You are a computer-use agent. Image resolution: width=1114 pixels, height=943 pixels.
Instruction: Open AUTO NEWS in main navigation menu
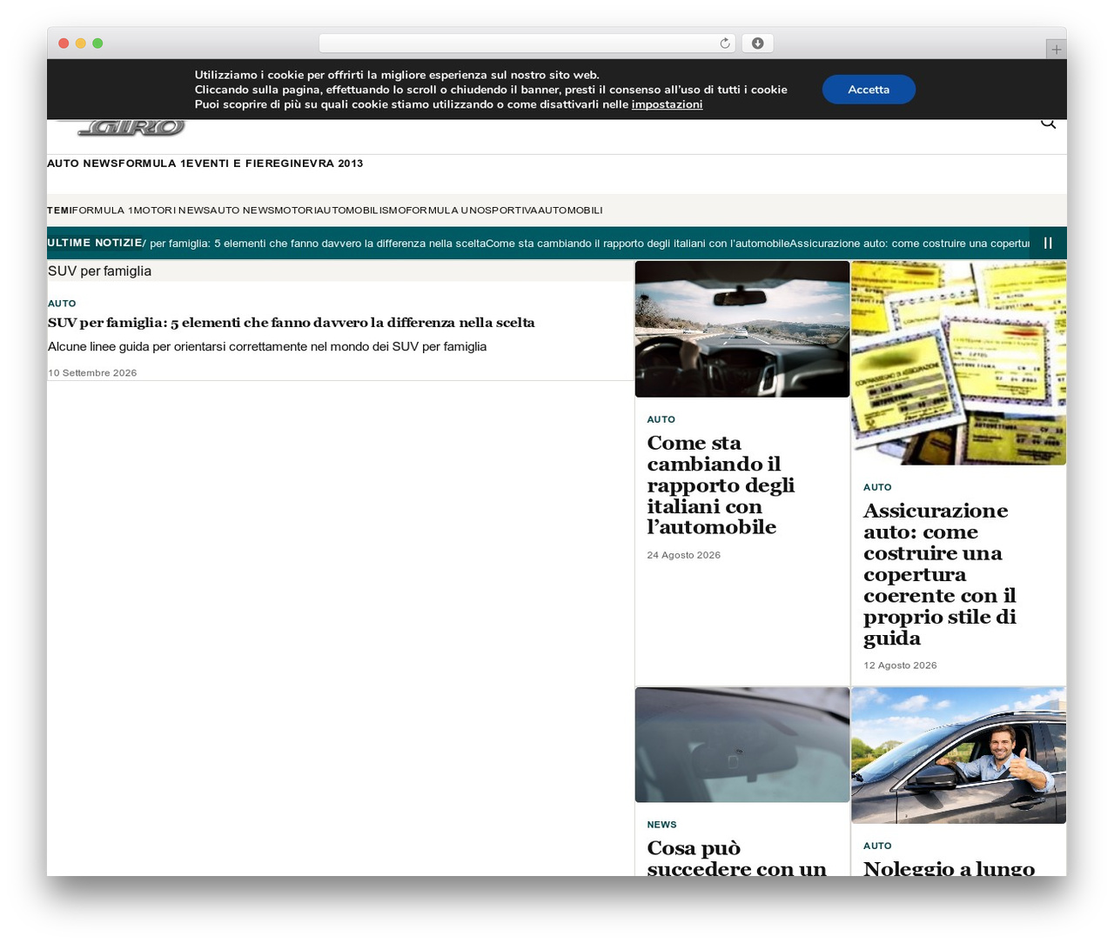[x=83, y=164]
